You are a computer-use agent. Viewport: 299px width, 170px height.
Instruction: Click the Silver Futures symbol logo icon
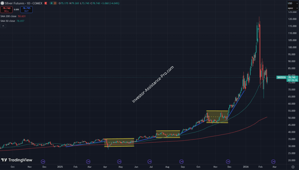tap(2, 3)
